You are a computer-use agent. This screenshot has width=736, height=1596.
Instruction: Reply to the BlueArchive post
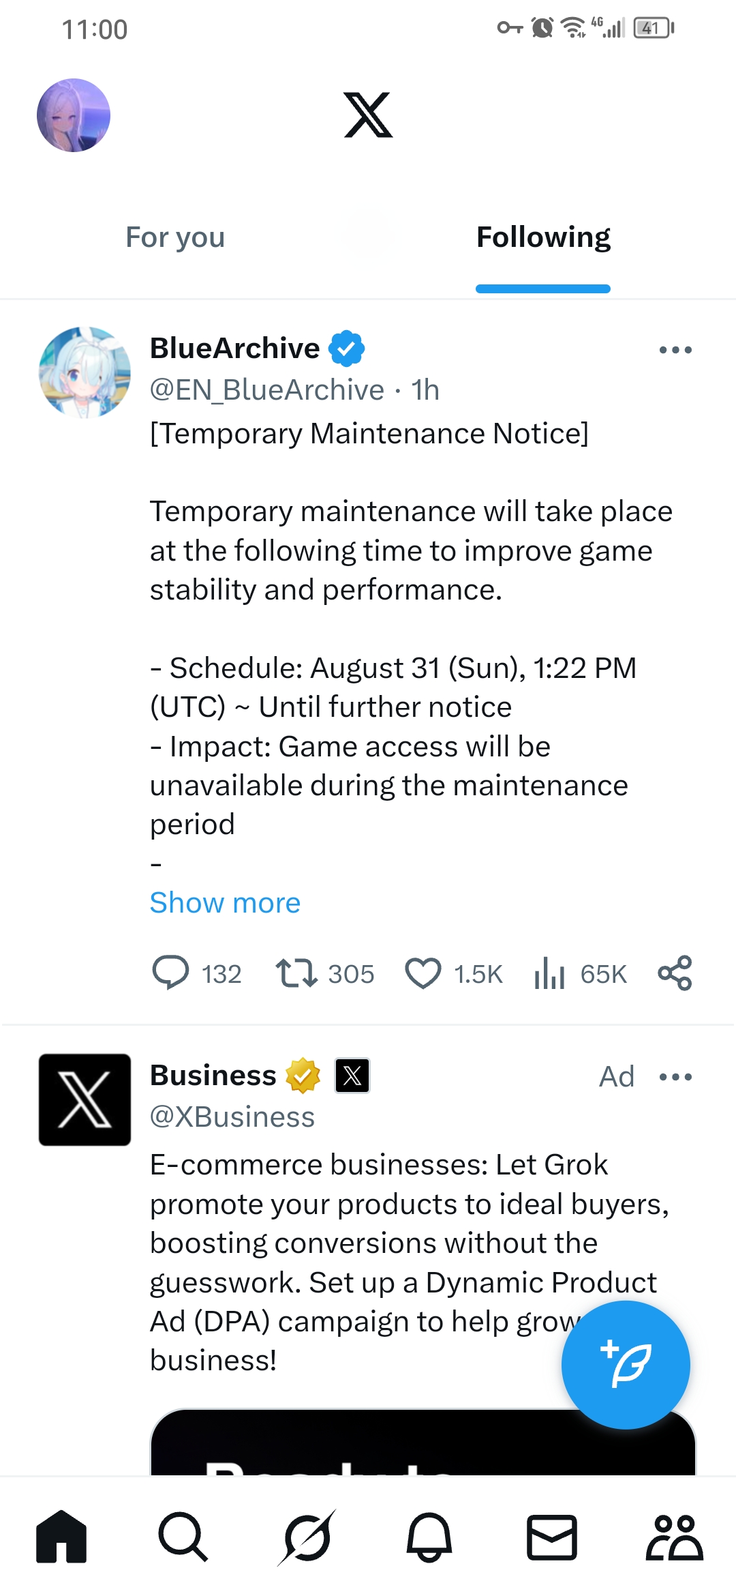(170, 973)
